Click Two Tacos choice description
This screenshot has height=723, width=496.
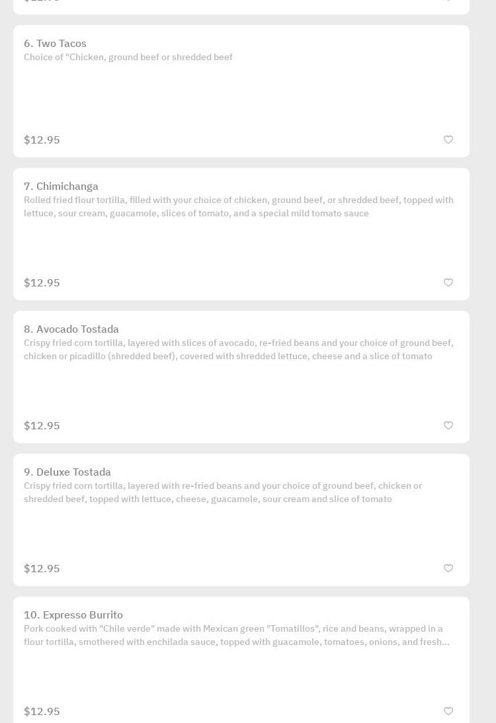[128, 58]
